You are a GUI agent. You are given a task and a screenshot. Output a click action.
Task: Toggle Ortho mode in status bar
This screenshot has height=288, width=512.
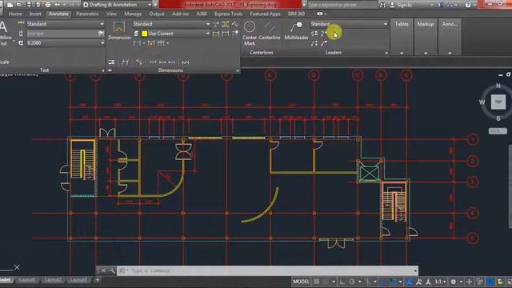342,282
